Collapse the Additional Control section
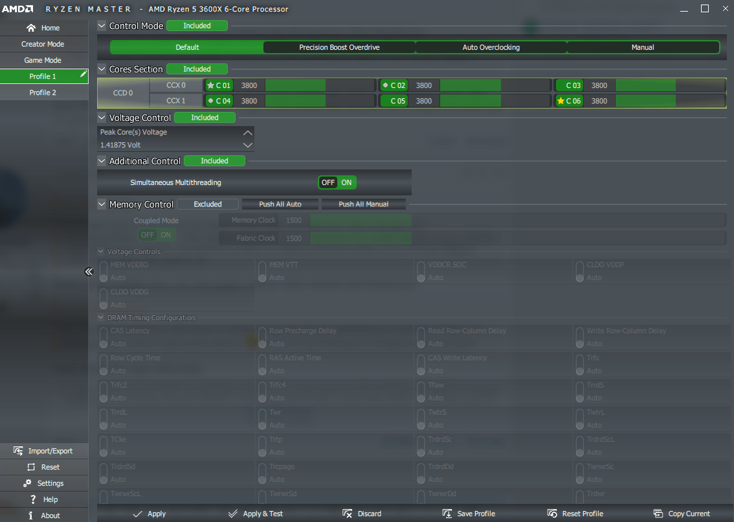This screenshot has width=734, height=522. coord(102,161)
